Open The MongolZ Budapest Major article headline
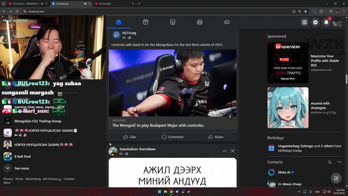This screenshot has height=196, width=348. 158,125
